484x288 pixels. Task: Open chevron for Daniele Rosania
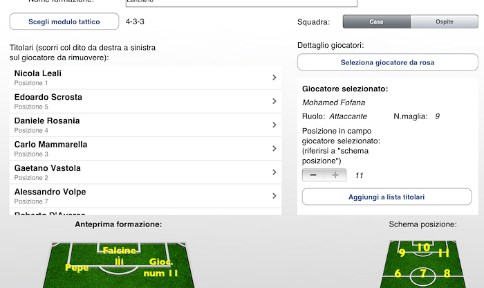[274, 125]
